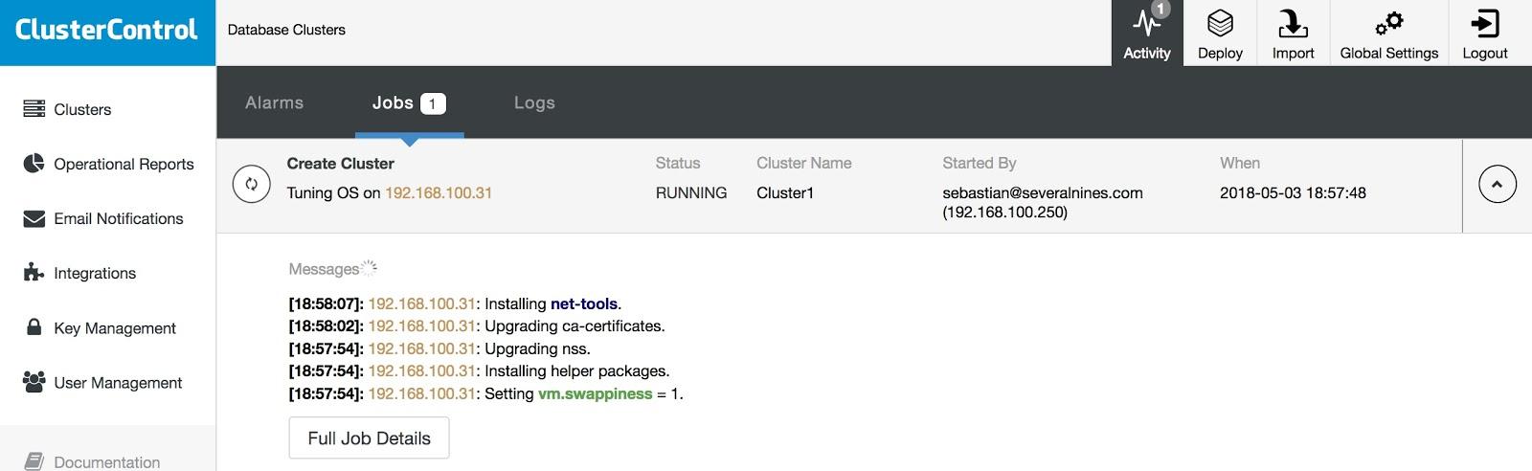This screenshot has width=1532, height=471.
Task: Click the Integrations puzzle icon
Action: click(x=34, y=273)
